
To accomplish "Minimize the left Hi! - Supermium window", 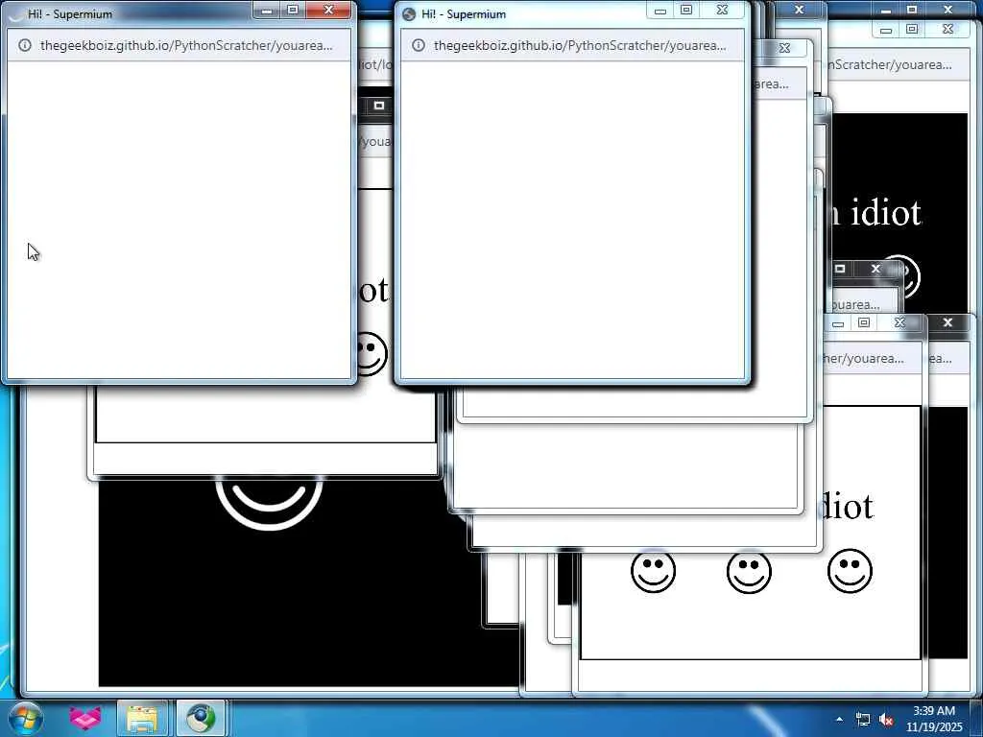I will click(267, 10).
